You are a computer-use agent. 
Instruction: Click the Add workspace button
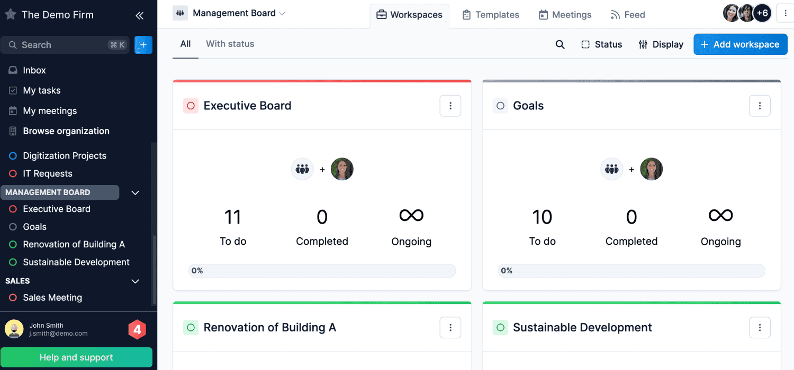740,44
